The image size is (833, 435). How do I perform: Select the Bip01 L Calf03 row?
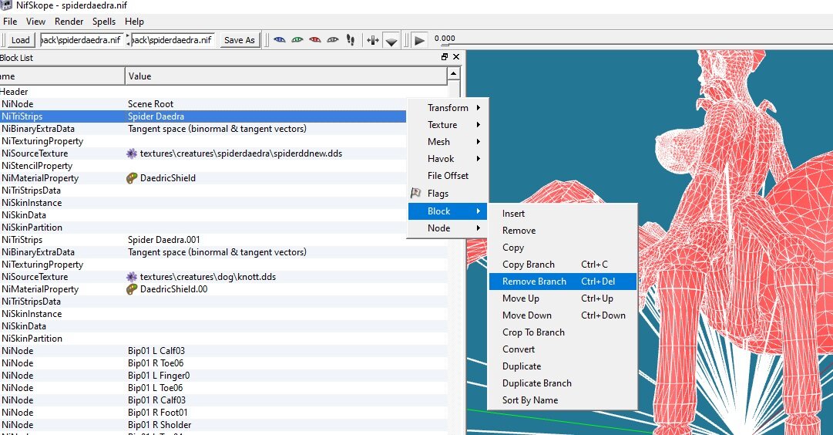tap(223, 351)
